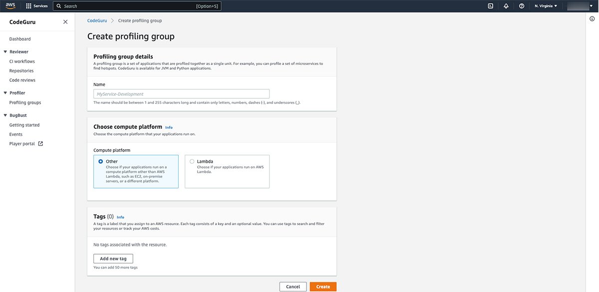Open the N. Virginia region dropdown

pos(546,6)
